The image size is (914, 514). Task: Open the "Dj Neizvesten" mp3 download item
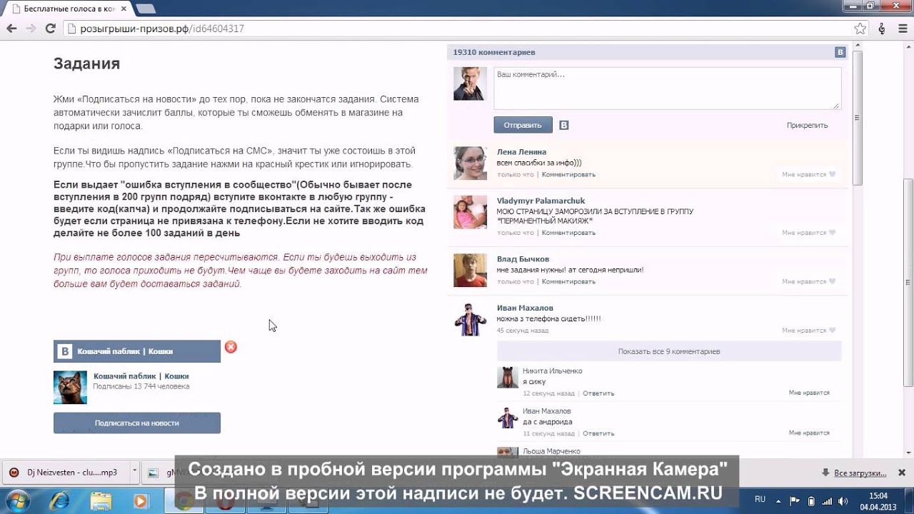(x=66, y=473)
